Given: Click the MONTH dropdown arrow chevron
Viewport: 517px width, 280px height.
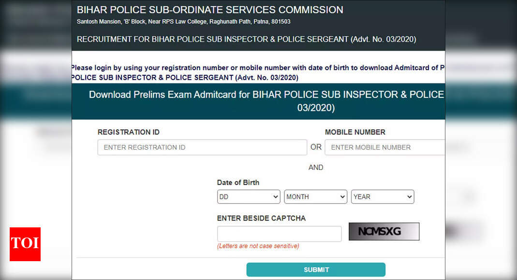Looking at the screenshot, I should pos(342,197).
